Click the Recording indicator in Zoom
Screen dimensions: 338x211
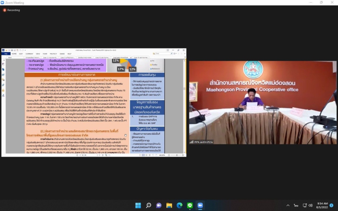click(x=12, y=10)
